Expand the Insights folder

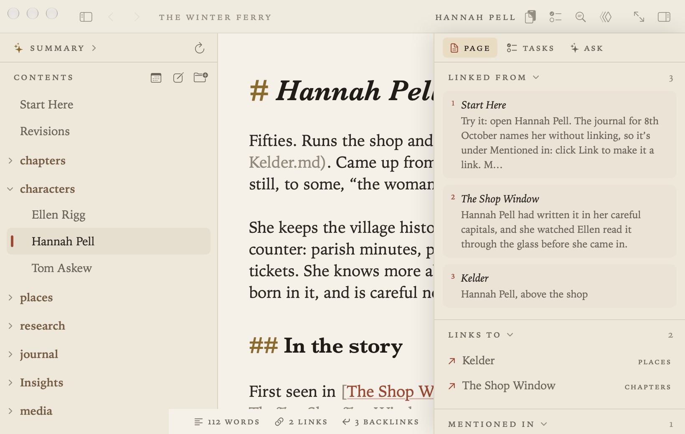coord(10,383)
